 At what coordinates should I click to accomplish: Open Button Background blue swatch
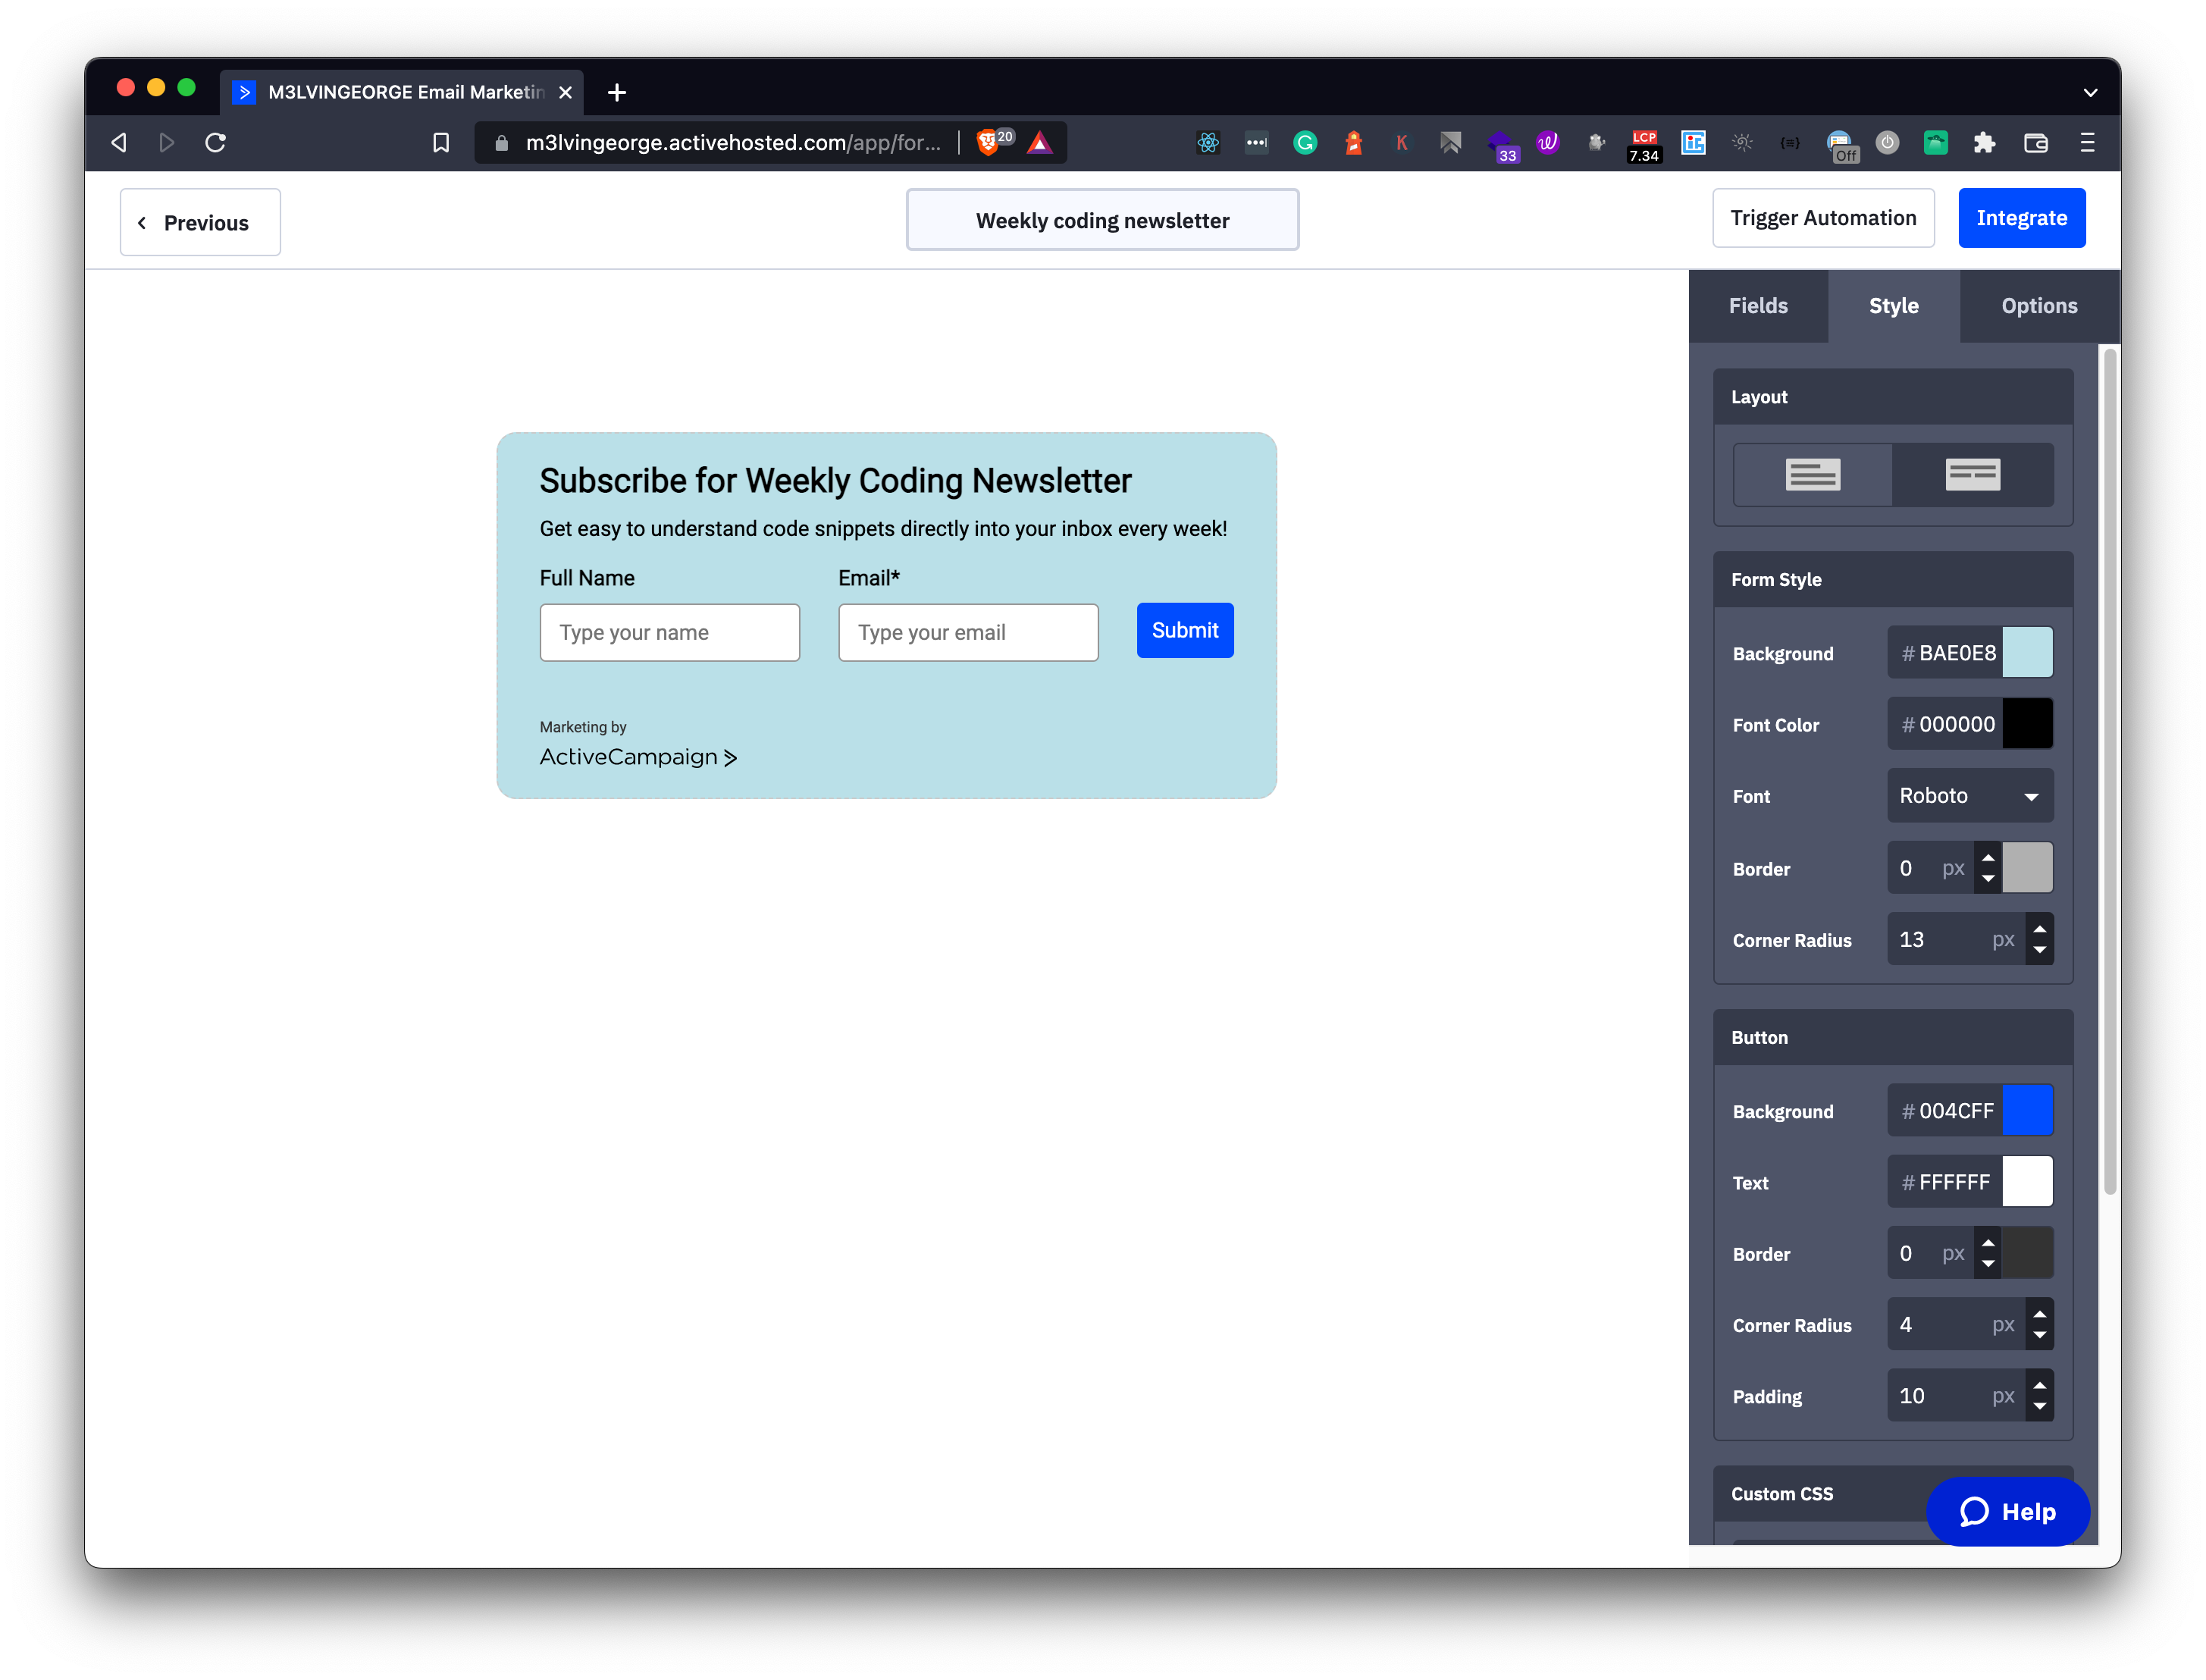click(x=2027, y=1111)
